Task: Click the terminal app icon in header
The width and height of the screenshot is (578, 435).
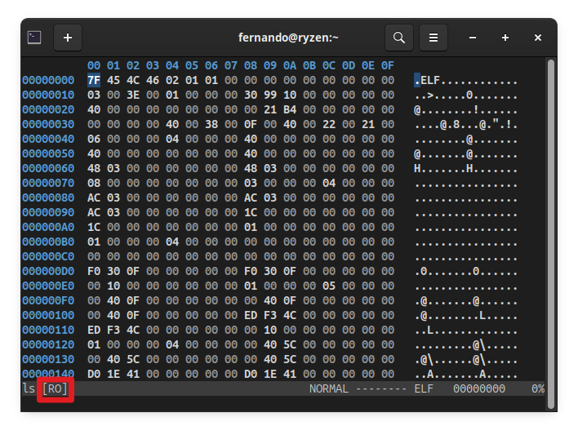Action: [x=34, y=38]
